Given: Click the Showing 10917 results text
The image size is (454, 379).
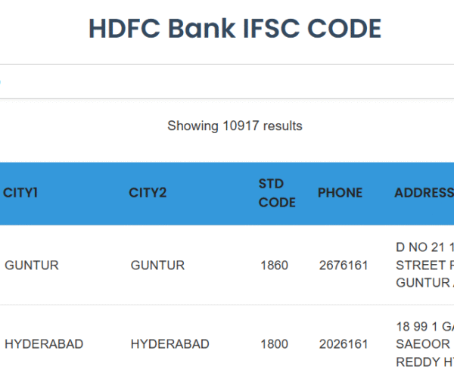Looking at the screenshot, I should click(235, 126).
